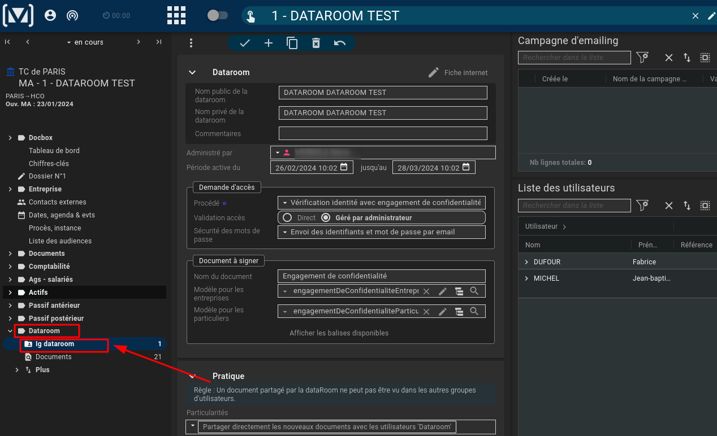Open the list icon for entreprises model

click(x=459, y=291)
